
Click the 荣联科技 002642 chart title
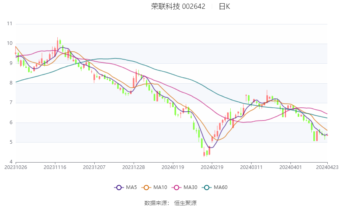pyautogui.click(x=178, y=6)
